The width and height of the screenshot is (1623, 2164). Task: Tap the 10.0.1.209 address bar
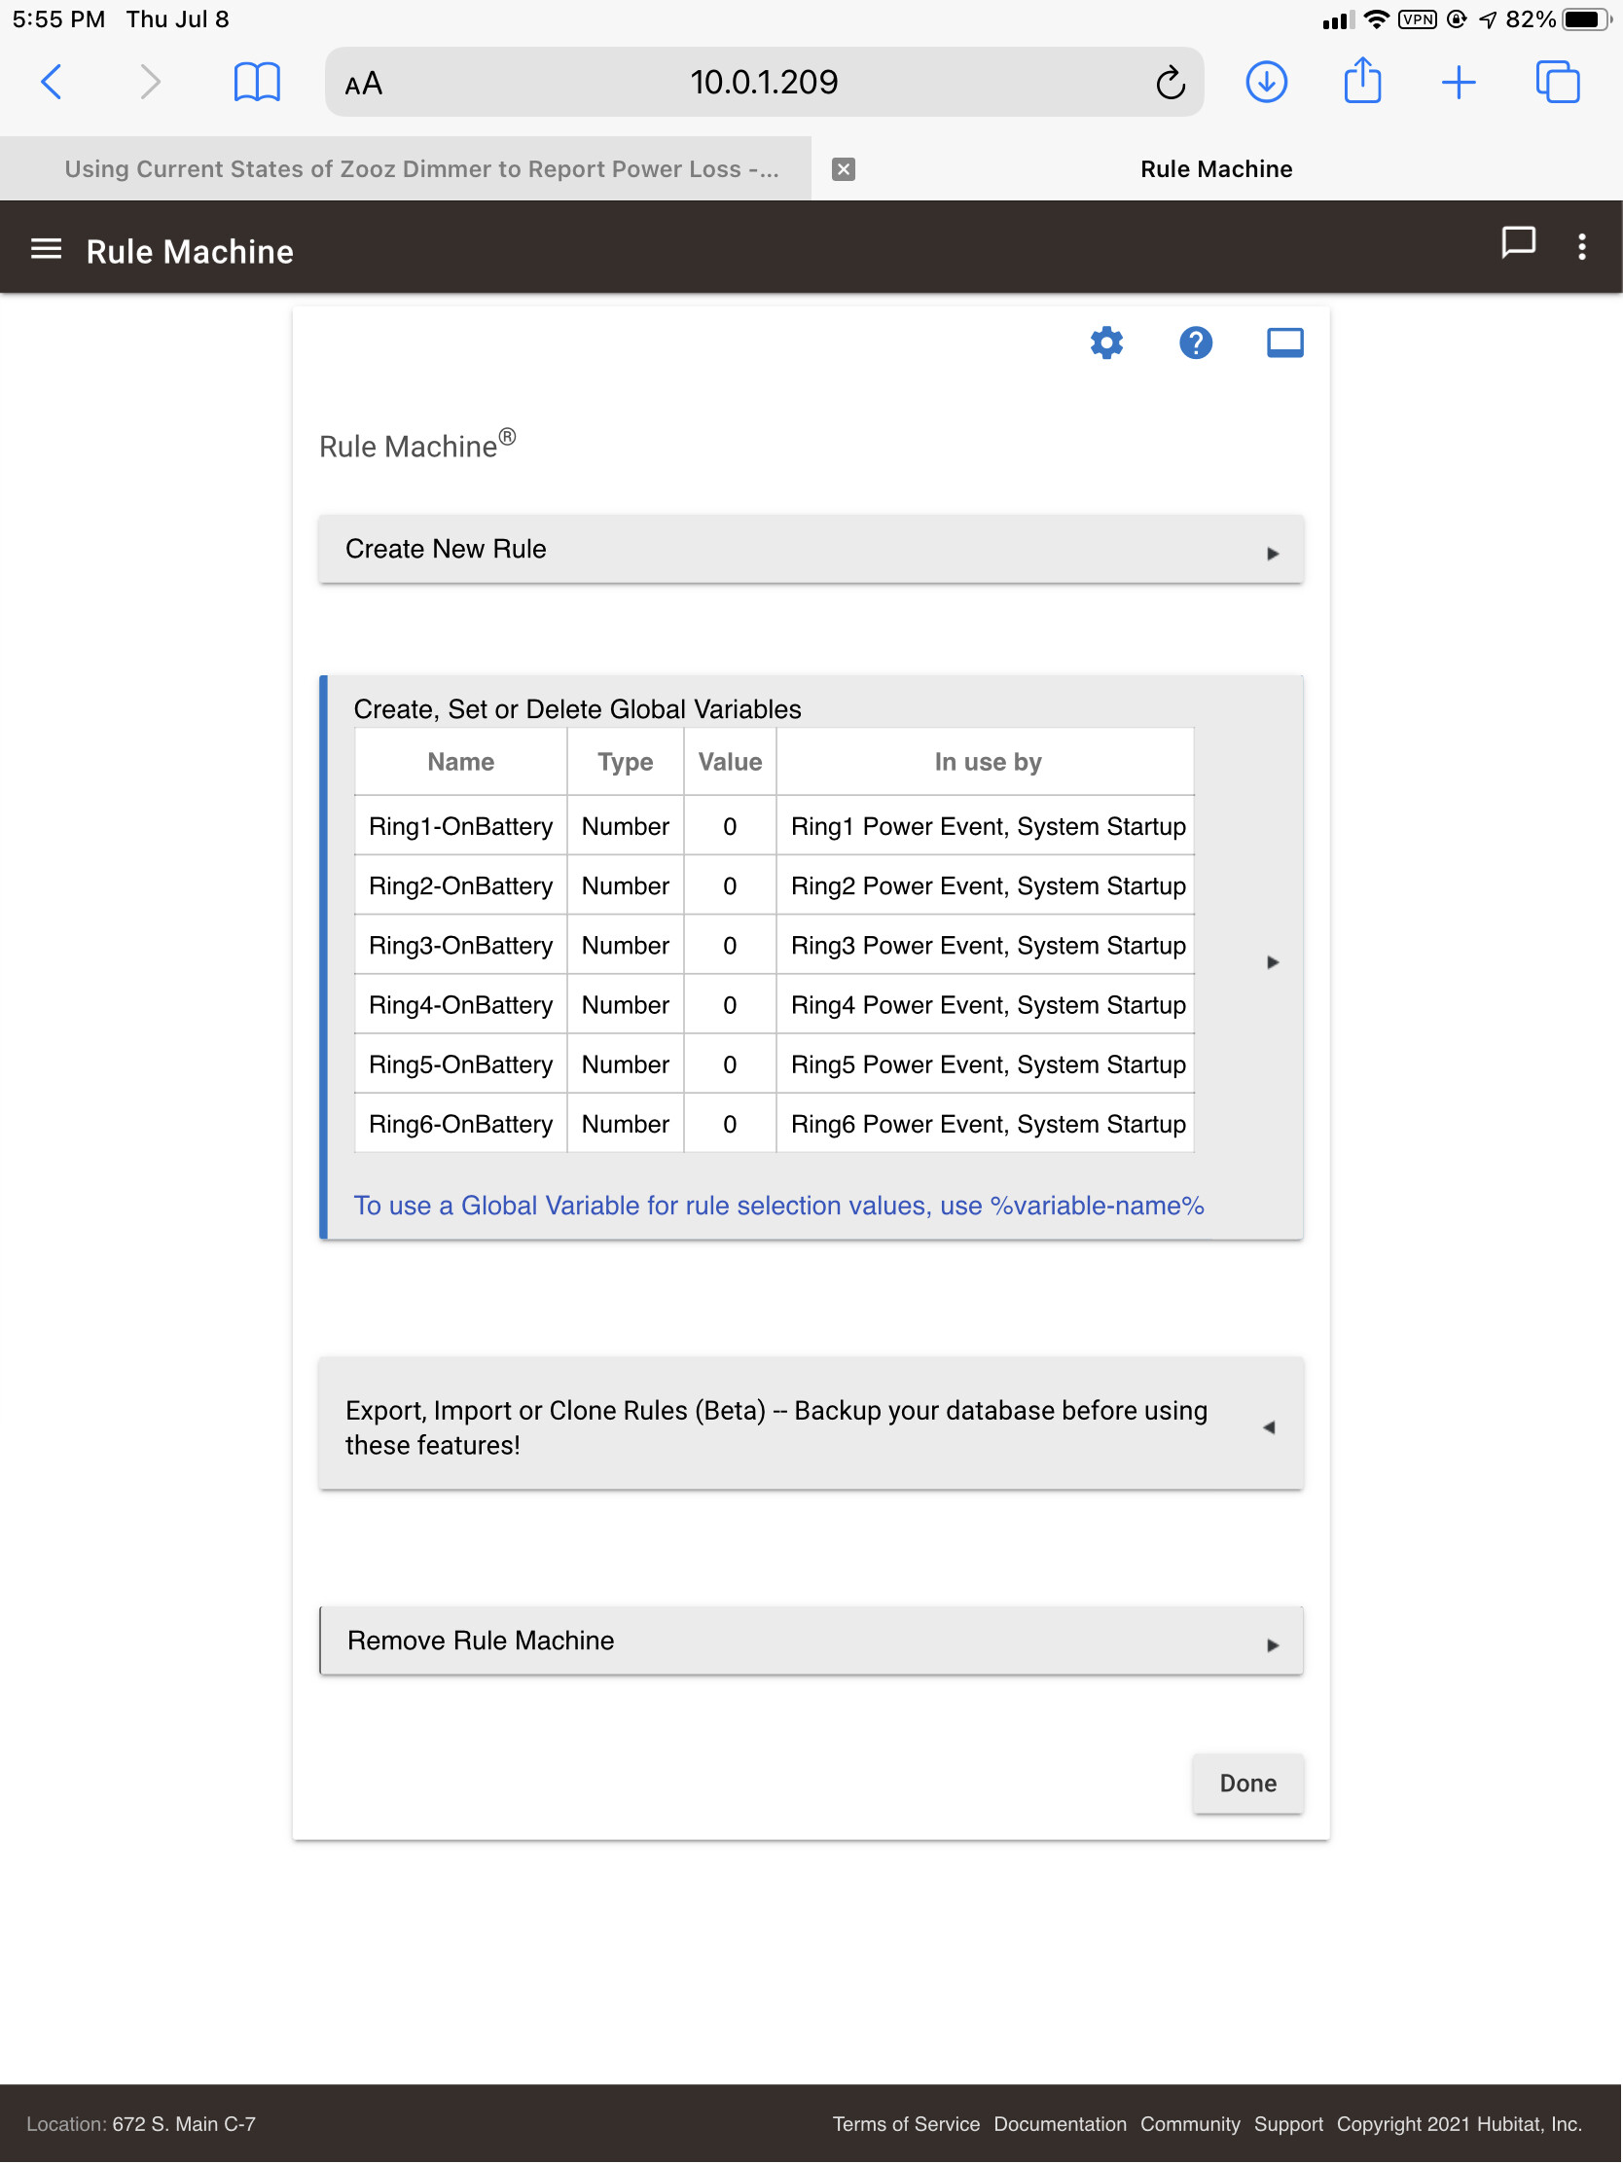pyautogui.click(x=763, y=82)
